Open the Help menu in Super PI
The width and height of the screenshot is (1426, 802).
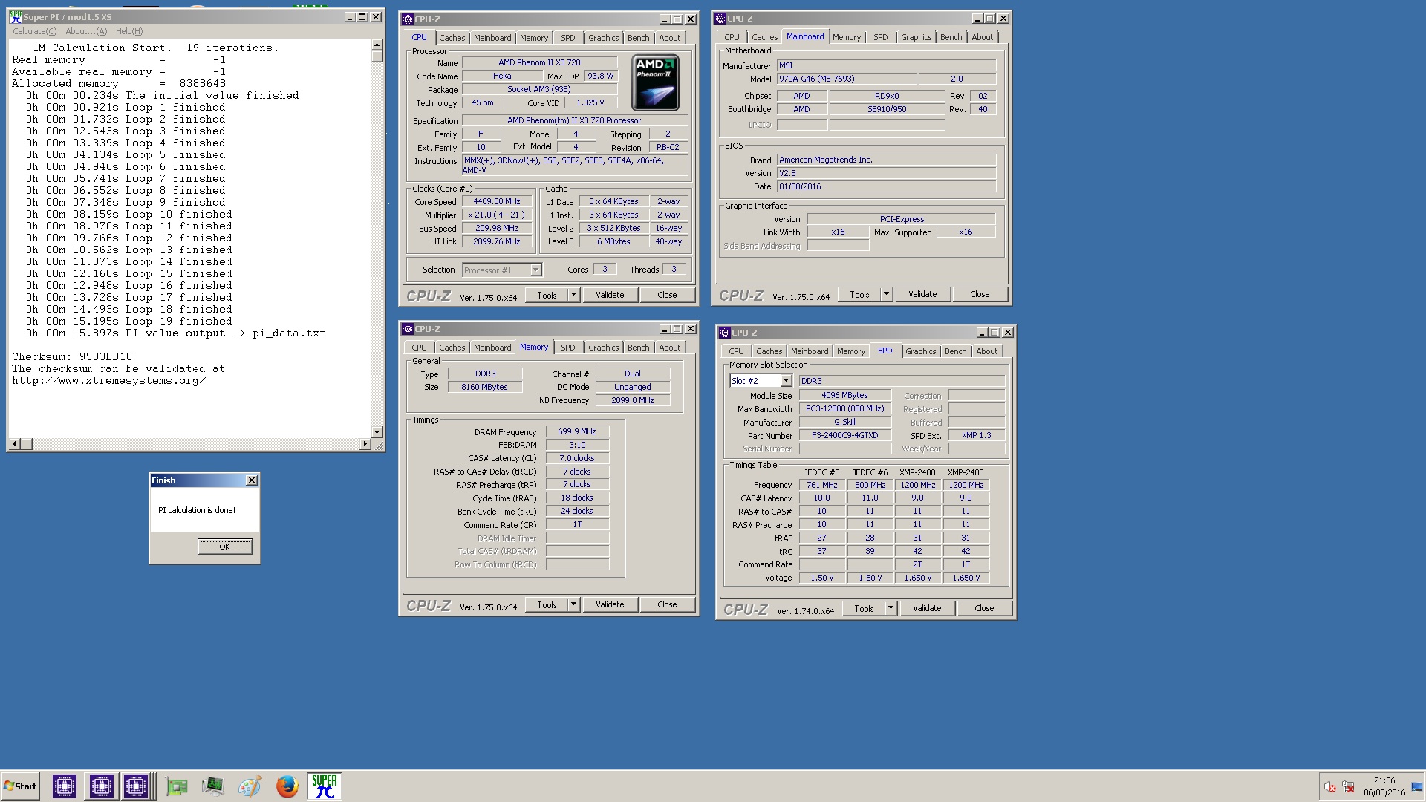click(x=129, y=31)
